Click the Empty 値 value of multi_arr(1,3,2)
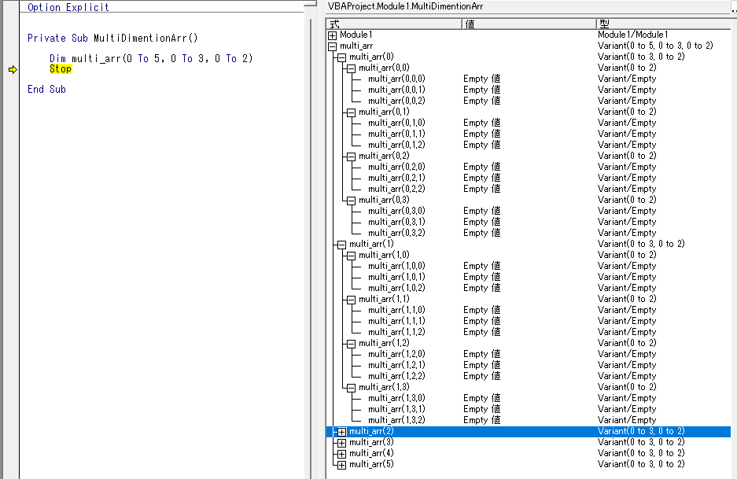737x479 pixels. (x=482, y=420)
